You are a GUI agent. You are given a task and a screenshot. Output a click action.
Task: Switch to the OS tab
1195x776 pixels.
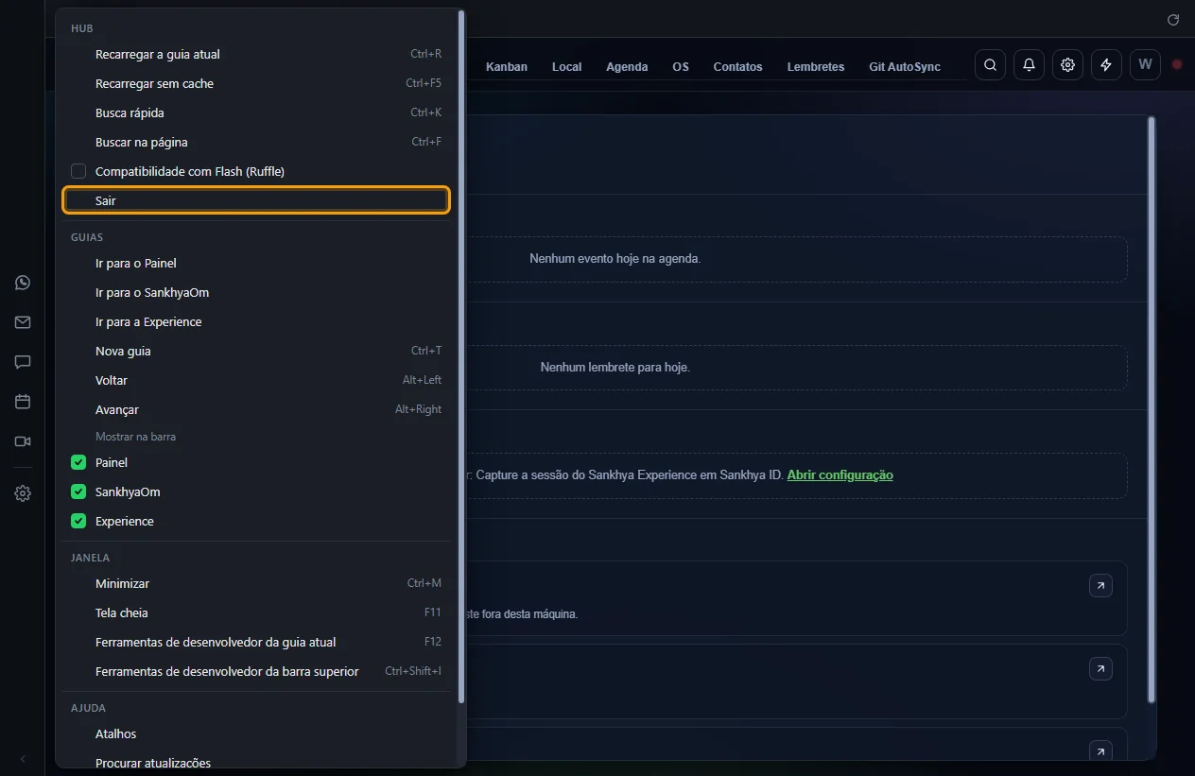pyautogui.click(x=681, y=66)
